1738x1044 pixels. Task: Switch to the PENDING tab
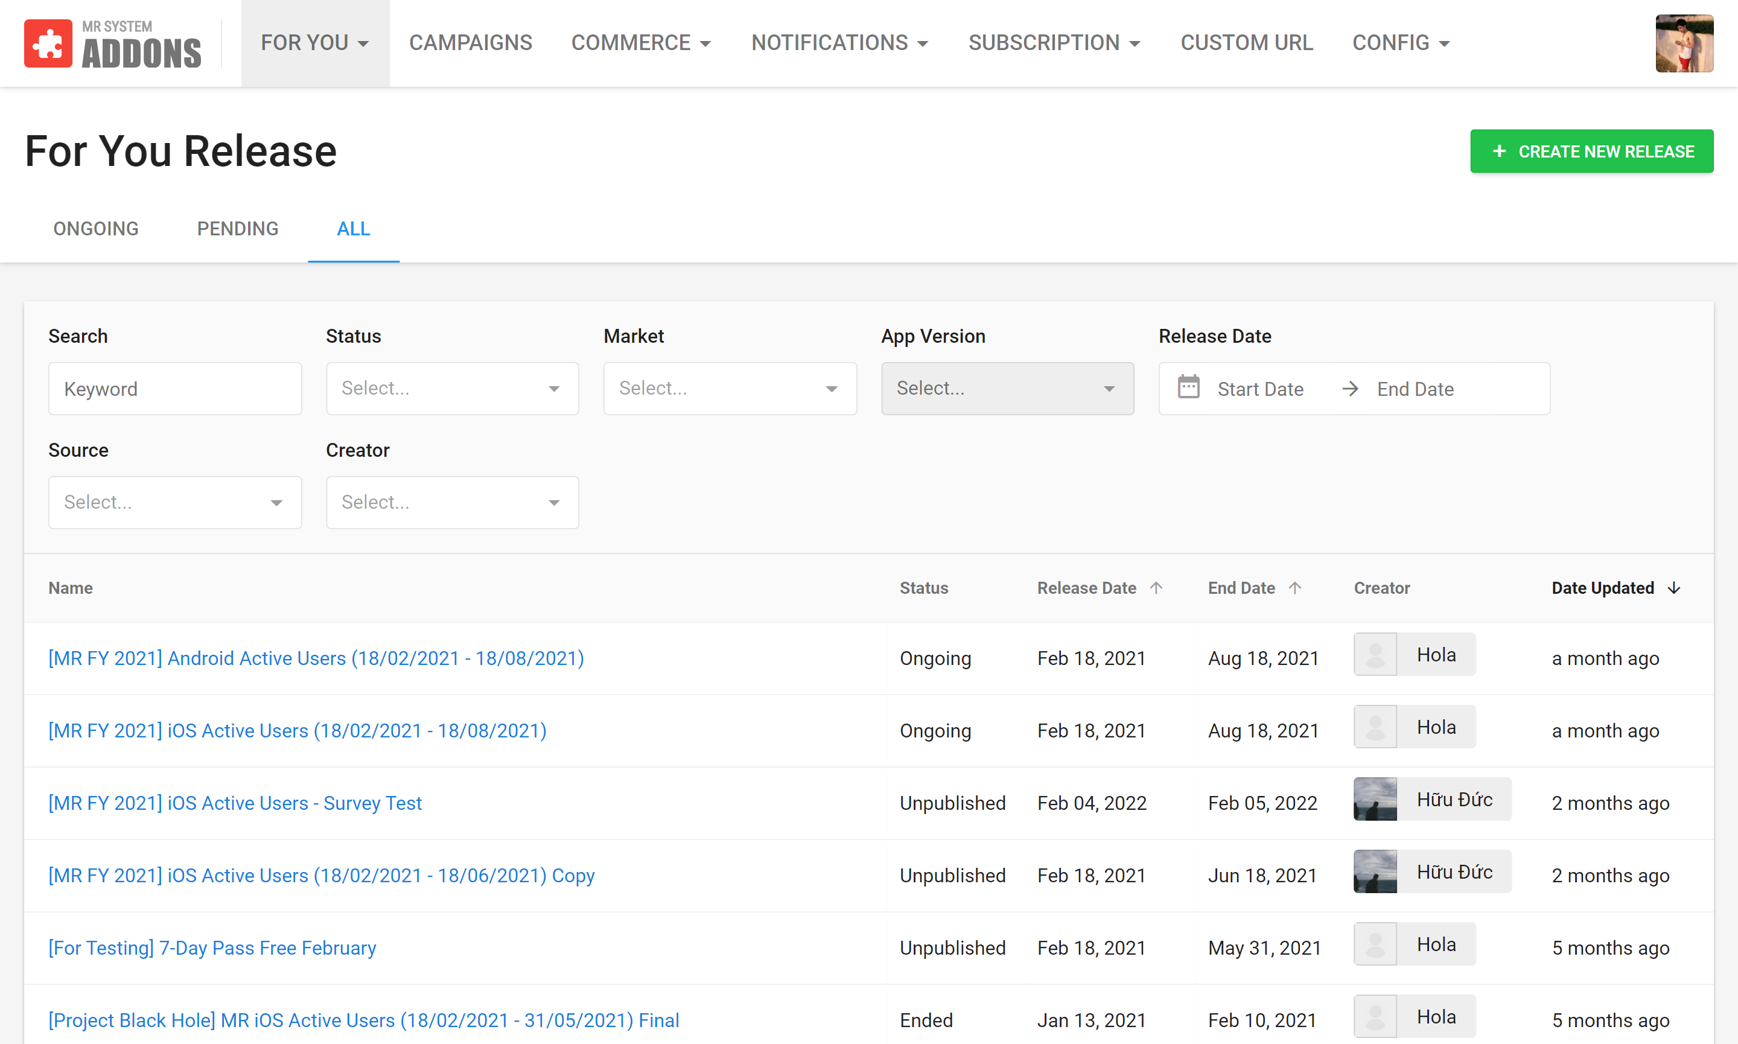tap(238, 229)
